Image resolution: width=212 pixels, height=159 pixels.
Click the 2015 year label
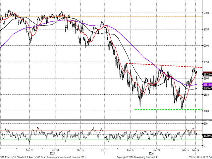point(52,154)
